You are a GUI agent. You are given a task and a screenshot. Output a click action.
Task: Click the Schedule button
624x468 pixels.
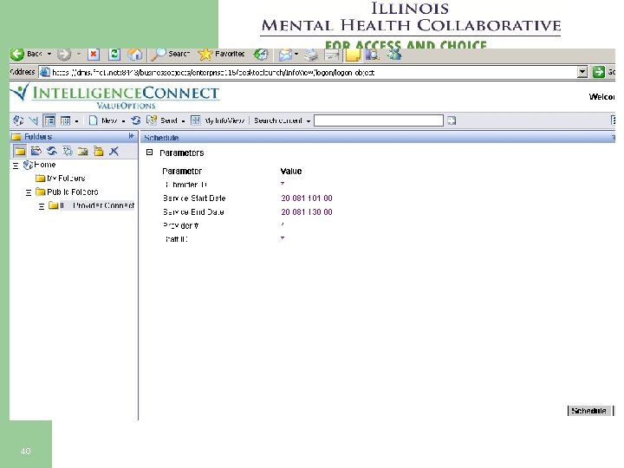(588, 411)
